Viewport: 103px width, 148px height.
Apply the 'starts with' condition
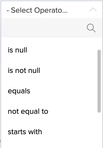[52, 132]
